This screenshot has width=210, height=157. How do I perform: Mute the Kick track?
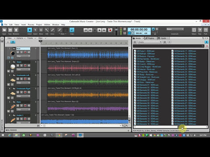(18, 52)
